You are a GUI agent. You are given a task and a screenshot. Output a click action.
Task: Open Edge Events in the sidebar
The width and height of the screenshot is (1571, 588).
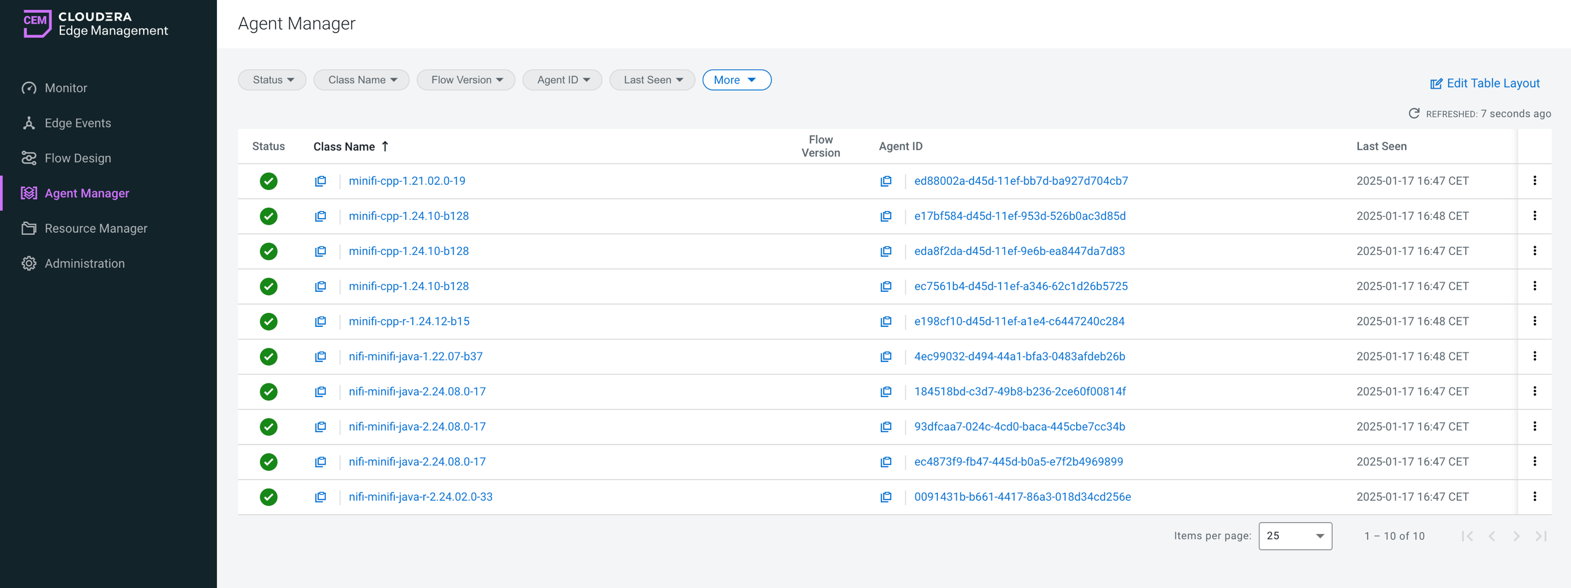[x=78, y=123]
